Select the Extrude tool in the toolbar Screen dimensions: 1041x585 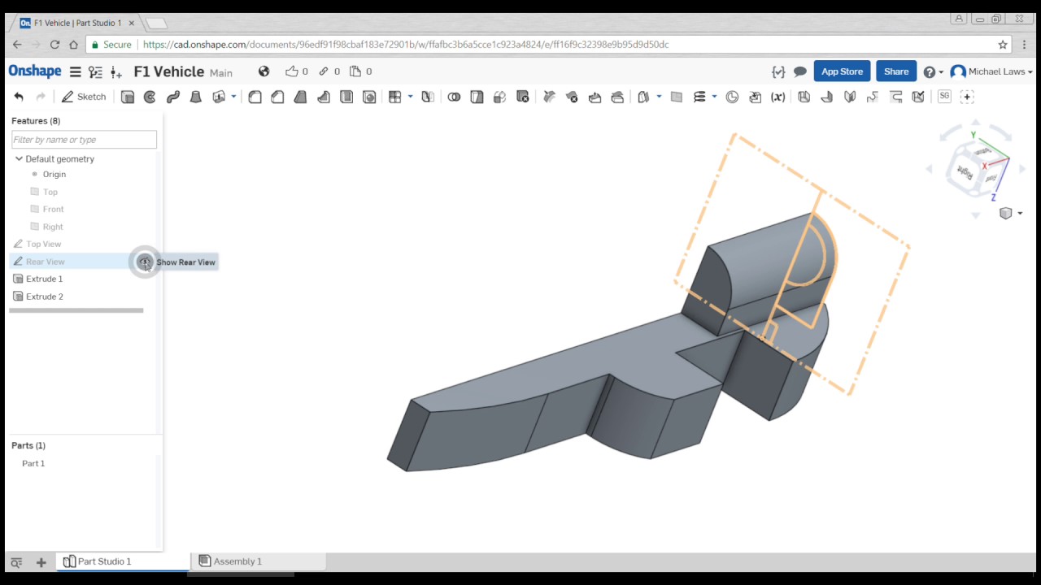pyautogui.click(x=128, y=97)
